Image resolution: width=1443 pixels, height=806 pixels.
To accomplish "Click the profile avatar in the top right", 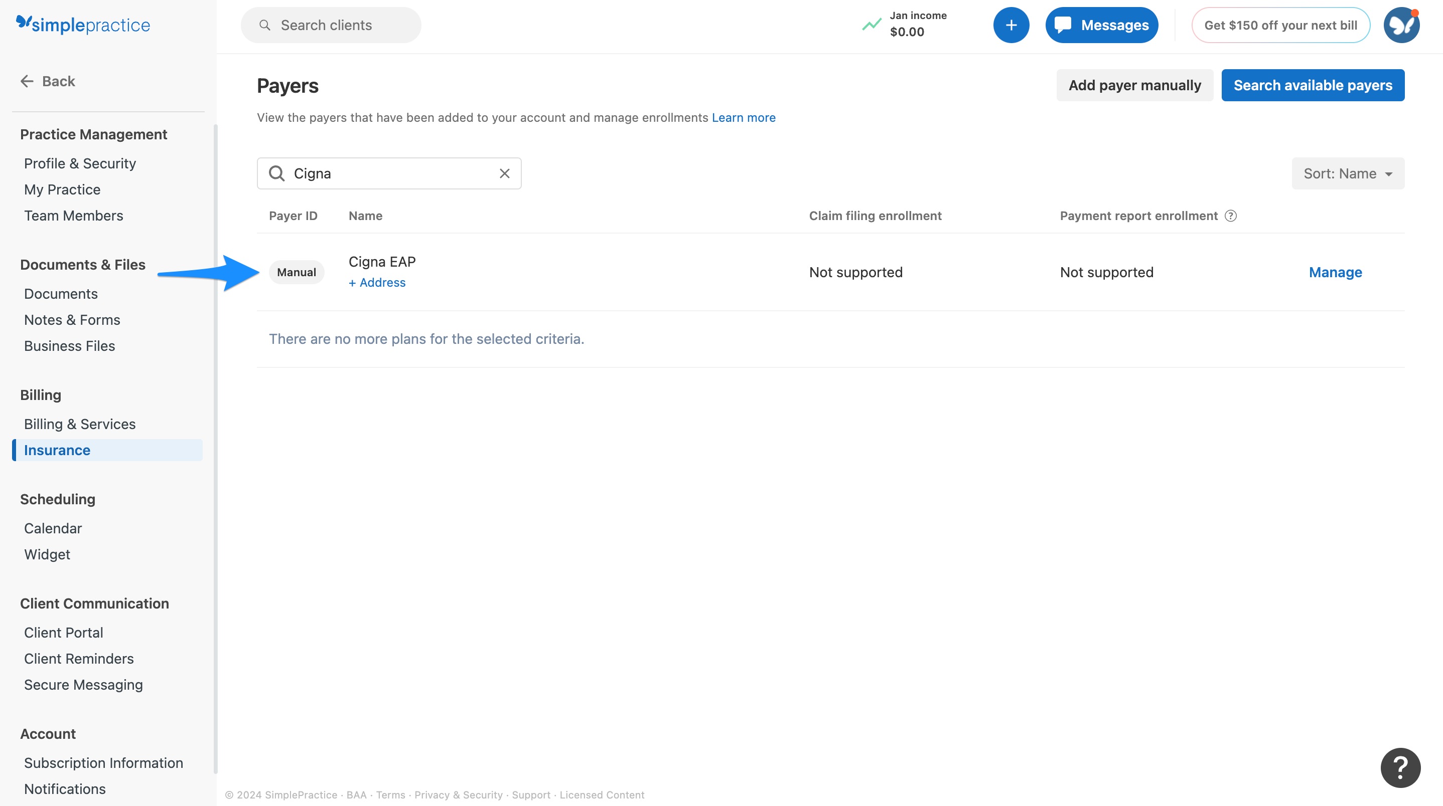I will click(x=1401, y=25).
